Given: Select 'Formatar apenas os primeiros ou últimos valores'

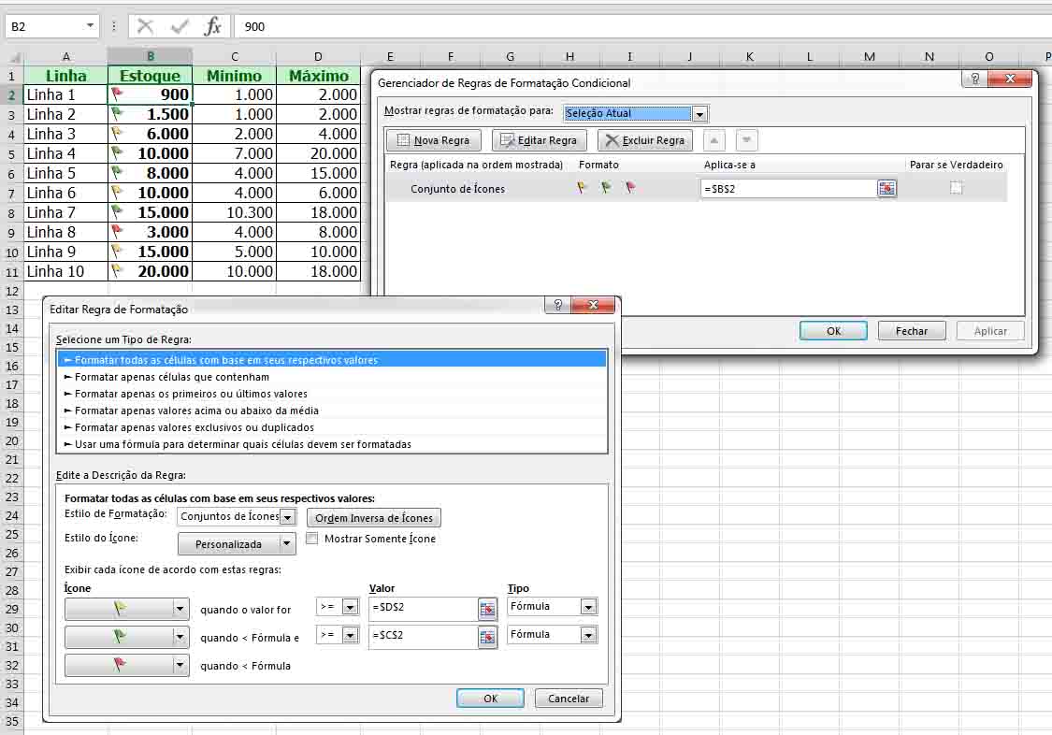Looking at the screenshot, I should [332, 394].
